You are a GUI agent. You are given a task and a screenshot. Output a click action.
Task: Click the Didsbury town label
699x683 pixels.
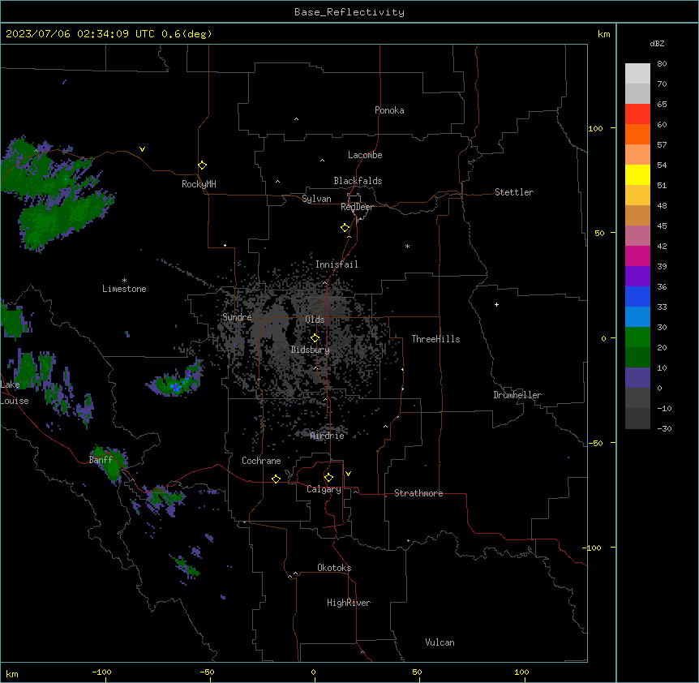click(x=311, y=350)
